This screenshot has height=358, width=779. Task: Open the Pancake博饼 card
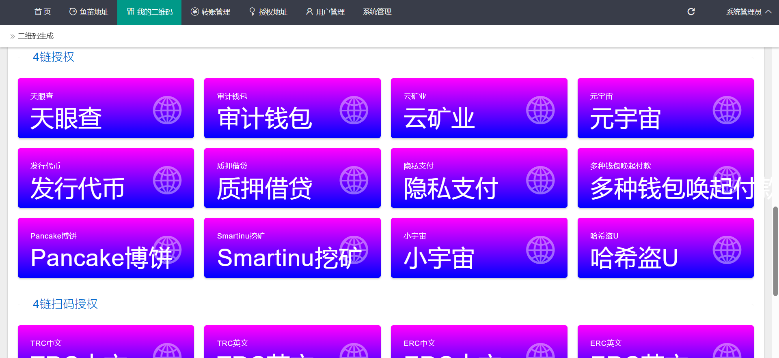(x=106, y=248)
